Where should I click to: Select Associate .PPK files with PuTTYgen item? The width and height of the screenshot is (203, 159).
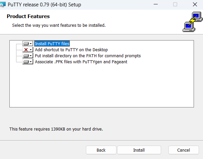point(81,62)
